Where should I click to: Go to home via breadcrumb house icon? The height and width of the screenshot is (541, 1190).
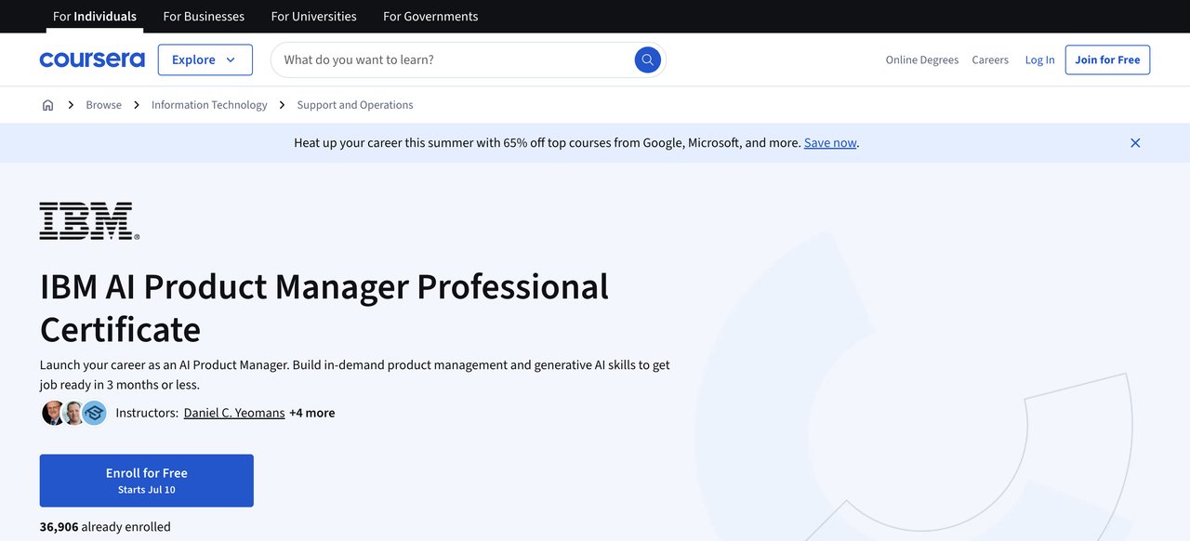[x=48, y=105]
